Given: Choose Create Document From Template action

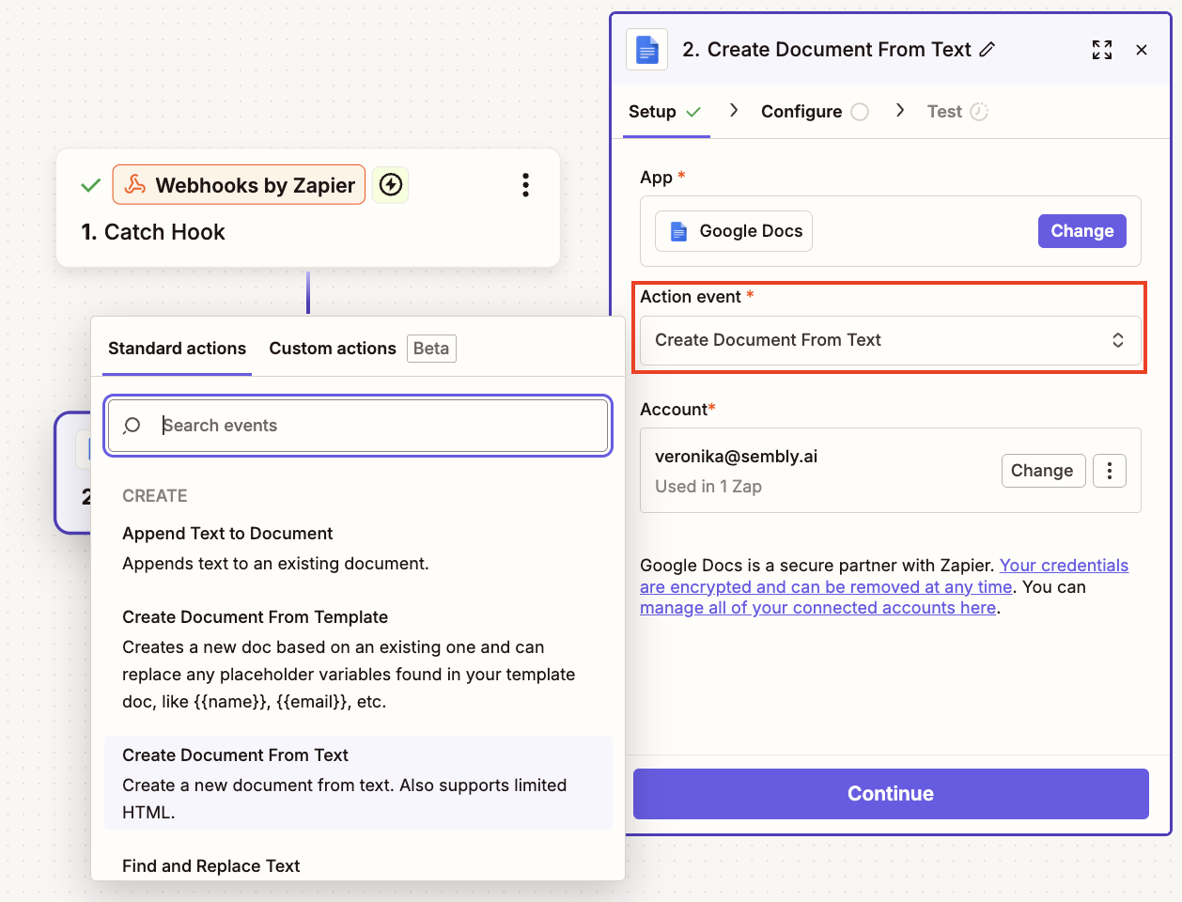Looking at the screenshot, I should (358, 660).
